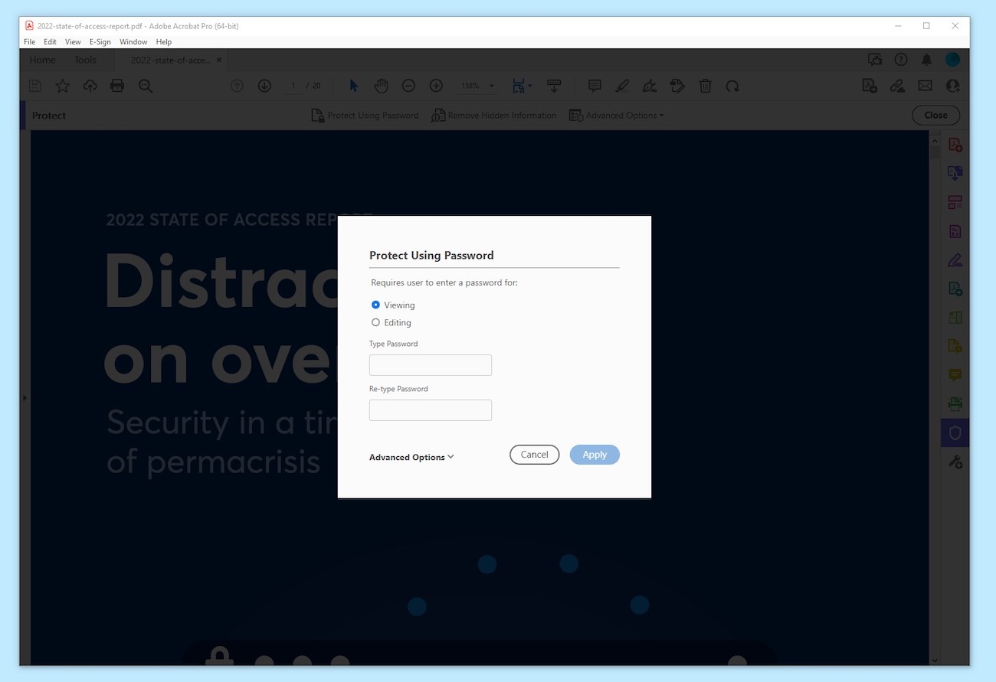The width and height of the screenshot is (996, 682).
Task: Click the trash icon to delete pages
Action: pos(705,86)
